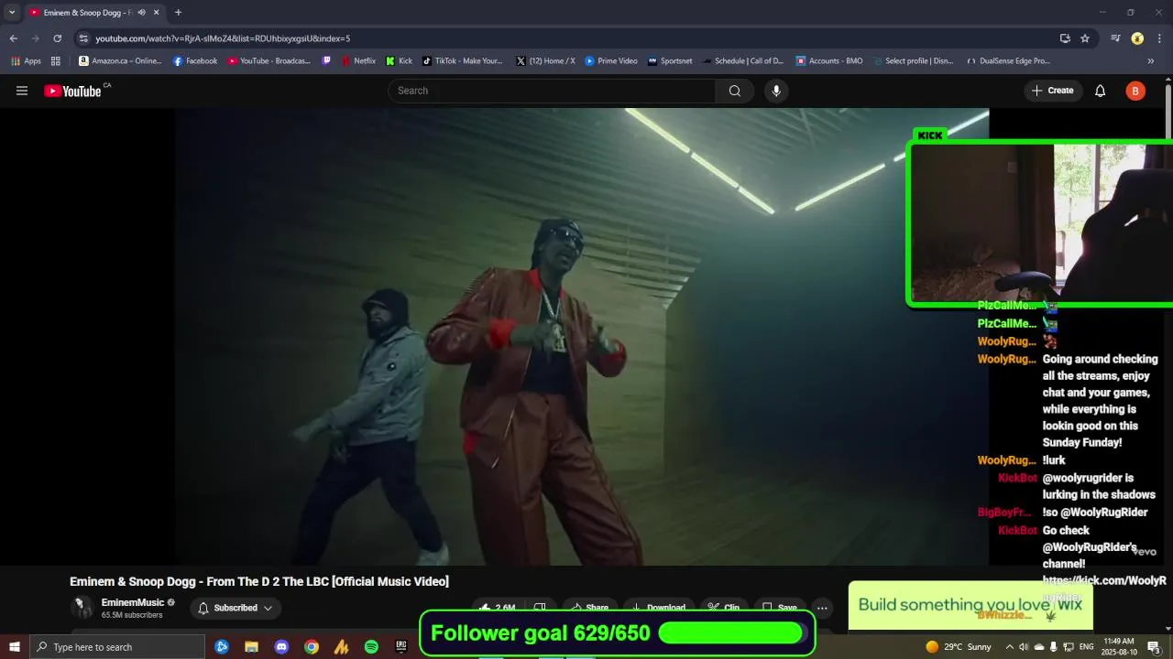Image resolution: width=1173 pixels, height=659 pixels.
Task: Go to YouTube home via logo
Action: (x=72, y=91)
